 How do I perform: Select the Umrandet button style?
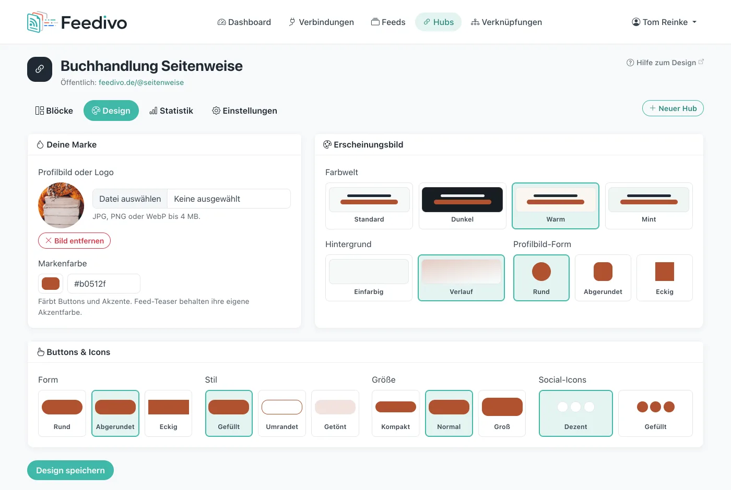[x=282, y=413]
